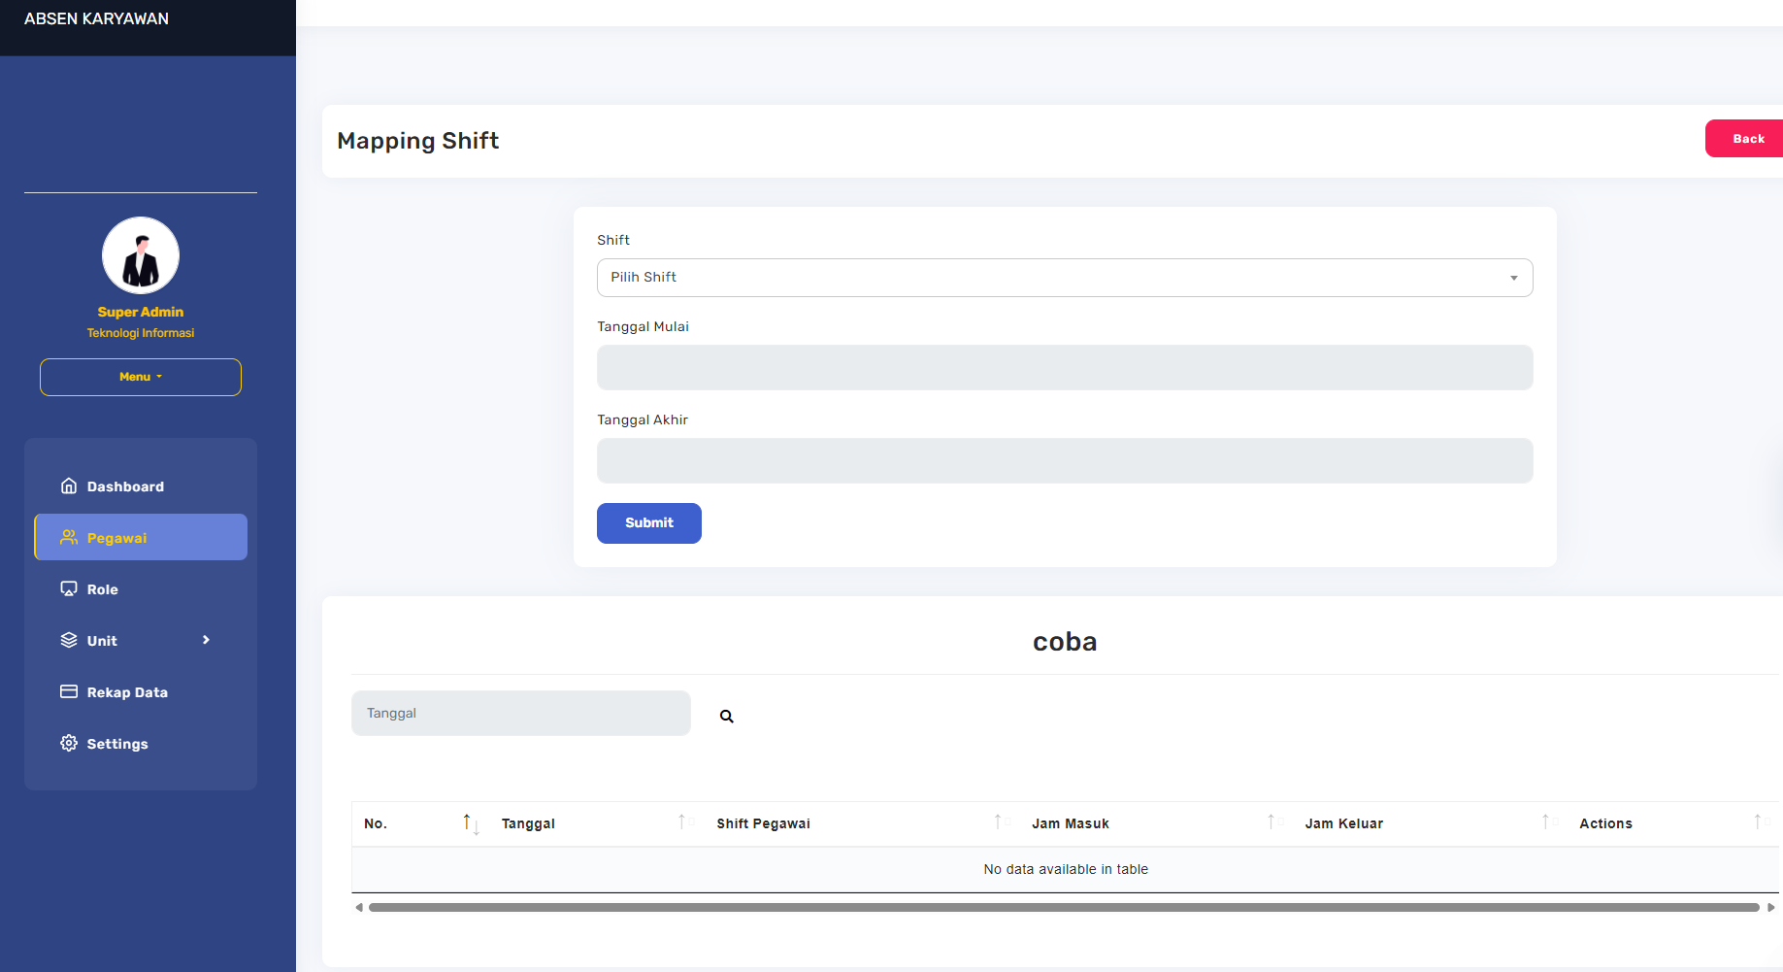The width and height of the screenshot is (1783, 972).
Task: Open the Rekap Data menu item
Action: click(x=127, y=692)
